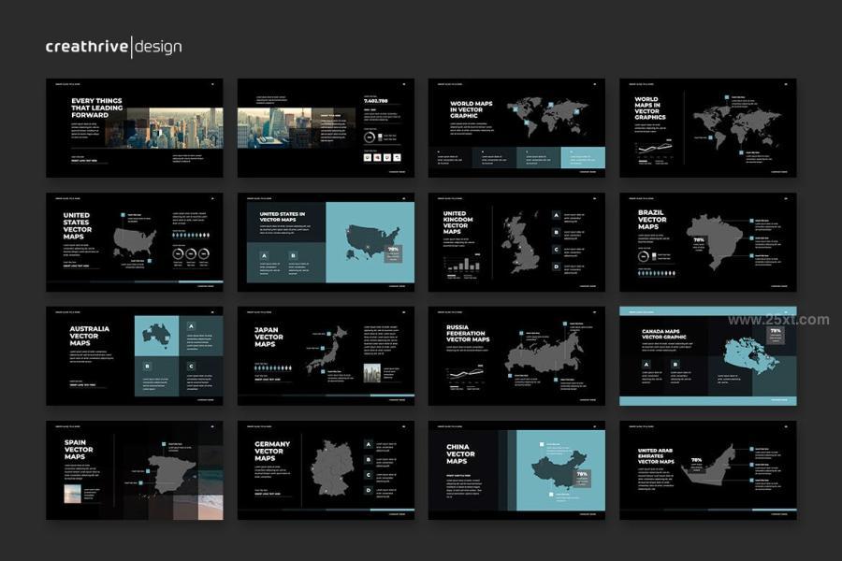Open the "Russia Federation Vector Maps" slide
The height and width of the screenshot is (561, 842).
tap(516, 356)
